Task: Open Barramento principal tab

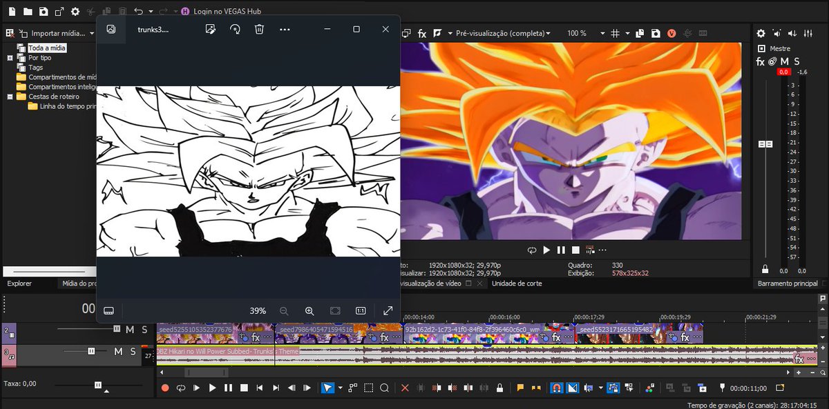Action: pos(787,283)
